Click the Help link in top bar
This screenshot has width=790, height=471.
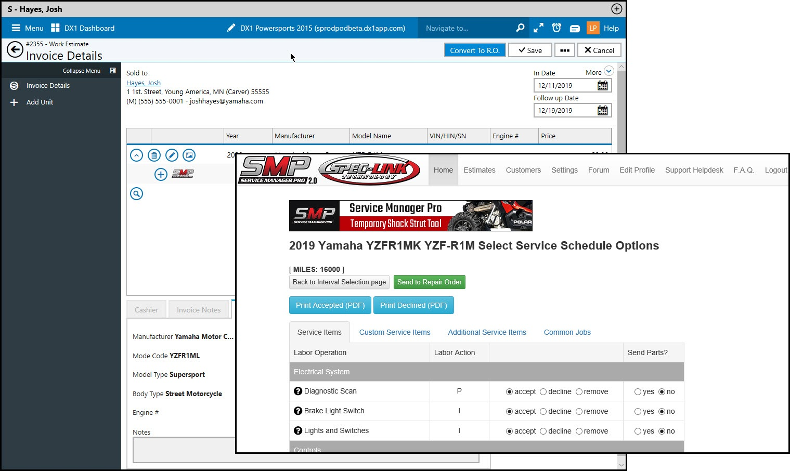click(x=611, y=28)
